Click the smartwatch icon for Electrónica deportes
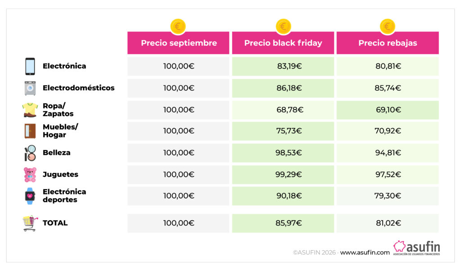The width and height of the screenshot is (461, 271). (x=30, y=196)
